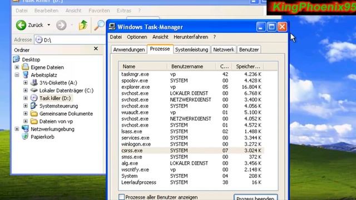Viewport: 356px width, 200px height.
Task: Click the grey forward arrow in Explorer
Action: tap(61, 25)
